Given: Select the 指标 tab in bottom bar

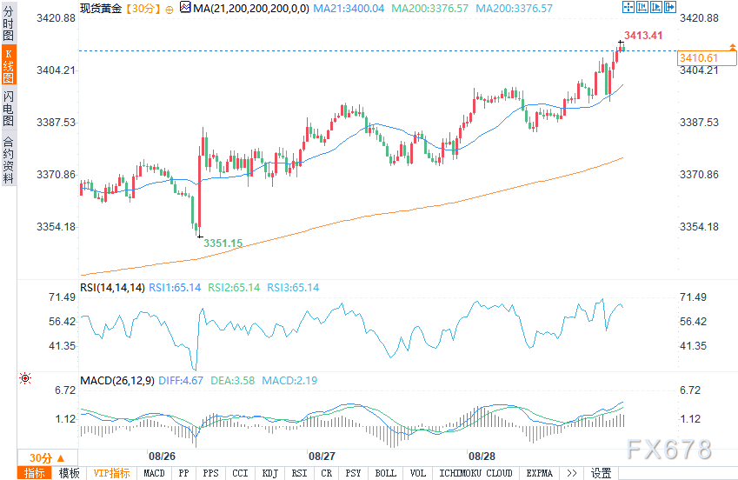Looking at the screenshot, I should point(35,473).
